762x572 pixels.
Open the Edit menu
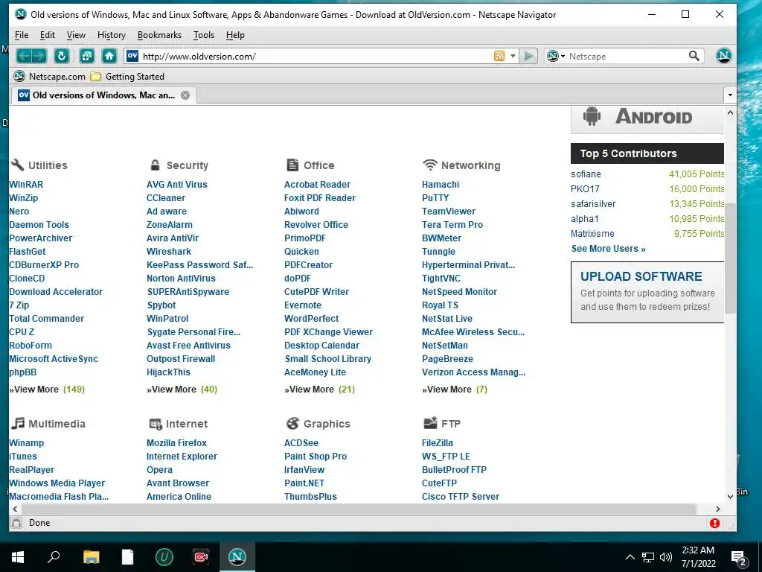tap(47, 35)
